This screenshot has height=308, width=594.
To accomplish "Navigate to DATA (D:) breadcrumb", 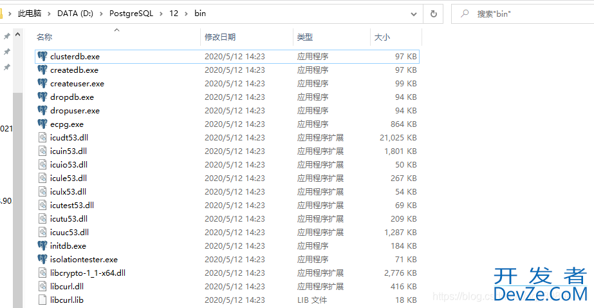I will point(75,14).
